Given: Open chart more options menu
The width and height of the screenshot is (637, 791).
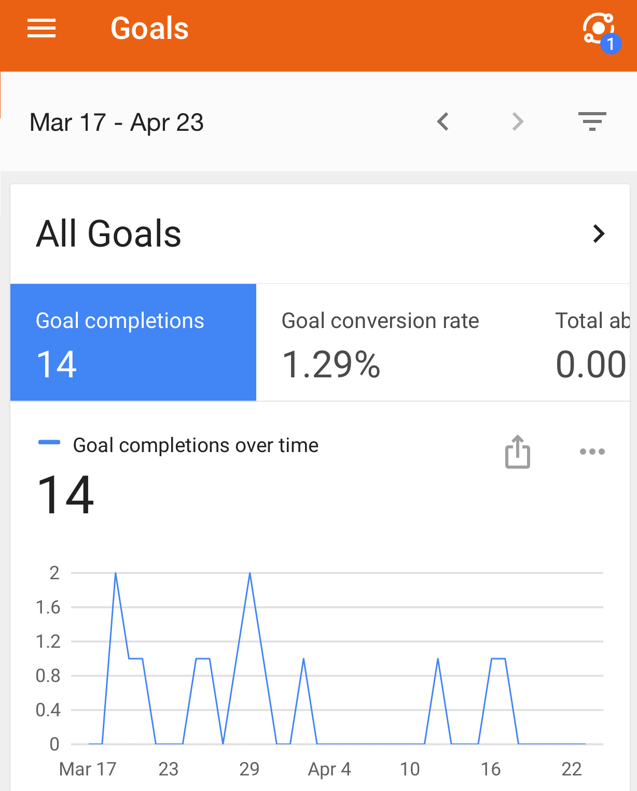Looking at the screenshot, I should pos(592,452).
